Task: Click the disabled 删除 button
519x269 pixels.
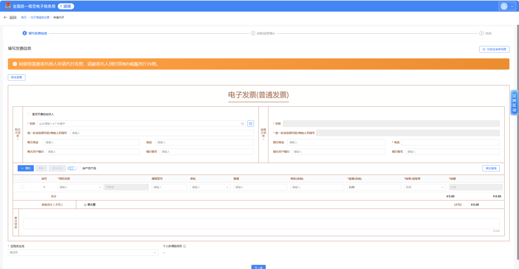Action: tap(41, 168)
